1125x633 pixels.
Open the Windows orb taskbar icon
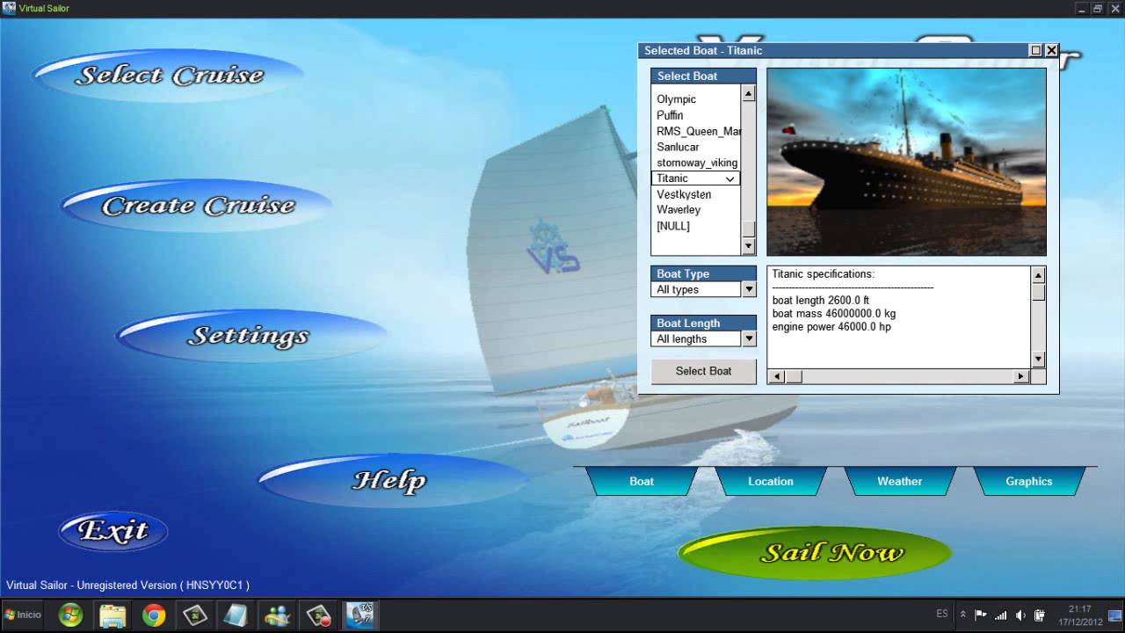70,615
